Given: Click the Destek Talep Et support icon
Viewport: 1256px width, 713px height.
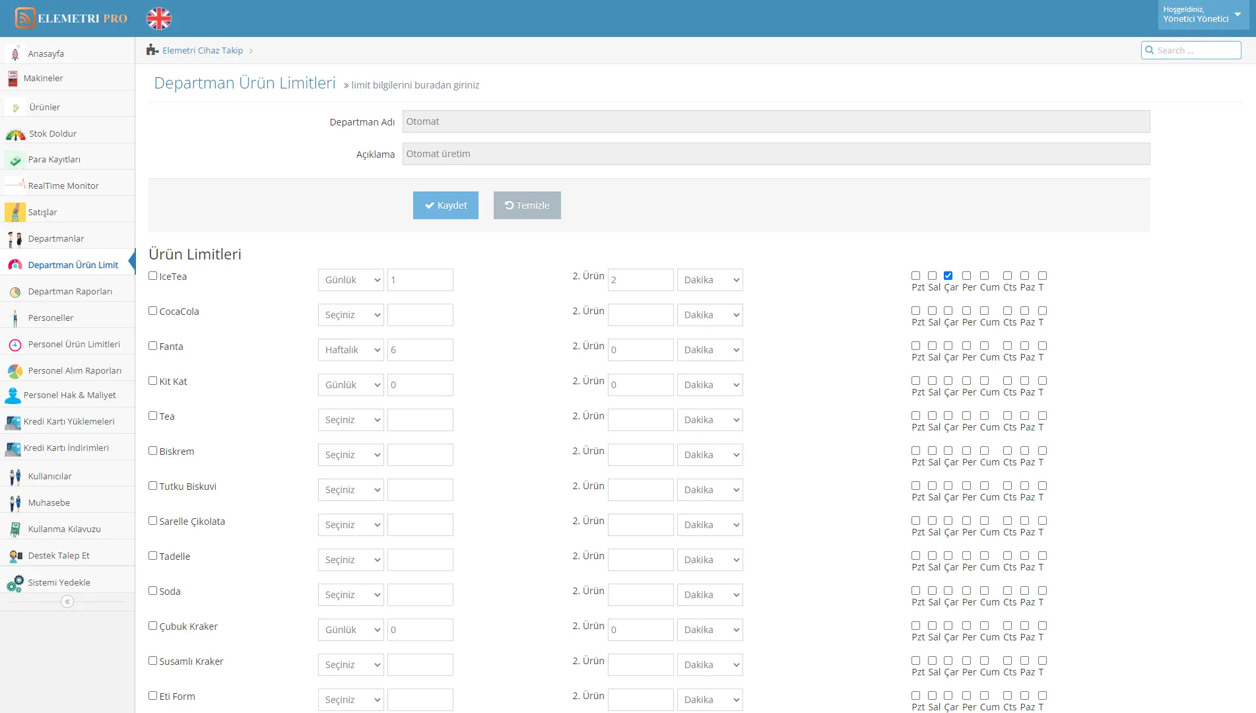Looking at the screenshot, I should pyautogui.click(x=15, y=556).
